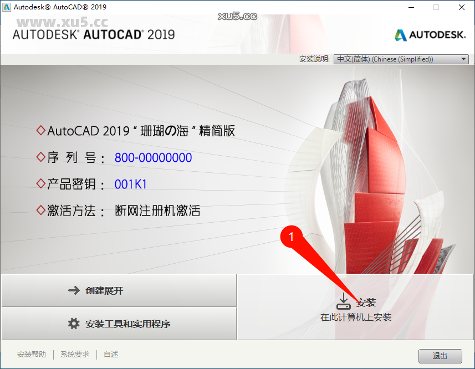This screenshot has height=369, width=475.
Task: Click the AUTODESK brand logo at top right
Action: (x=430, y=34)
